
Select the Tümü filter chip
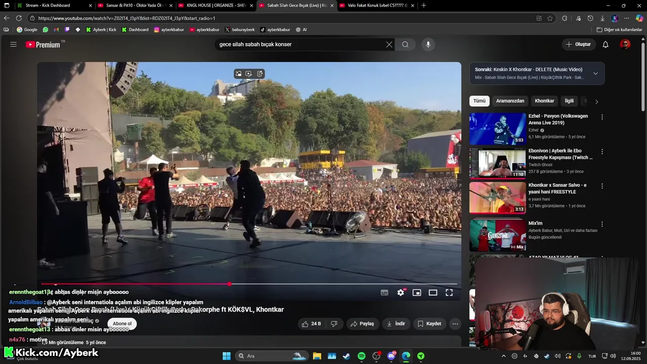point(479,101)
